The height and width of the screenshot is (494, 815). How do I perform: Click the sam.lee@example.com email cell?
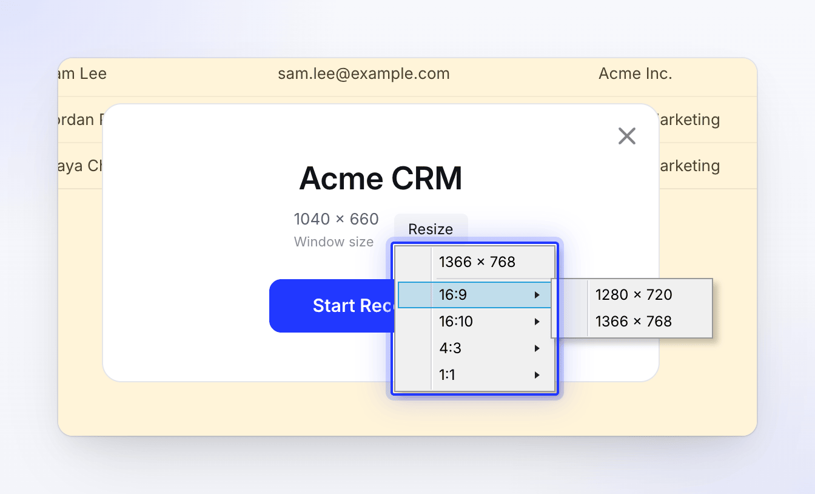(x=364, y=74)
